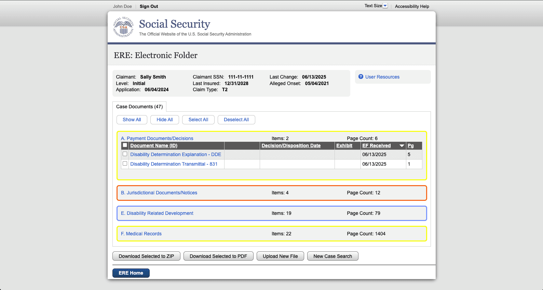Click Items: 22 in Medical Records section

coord(282,234)
